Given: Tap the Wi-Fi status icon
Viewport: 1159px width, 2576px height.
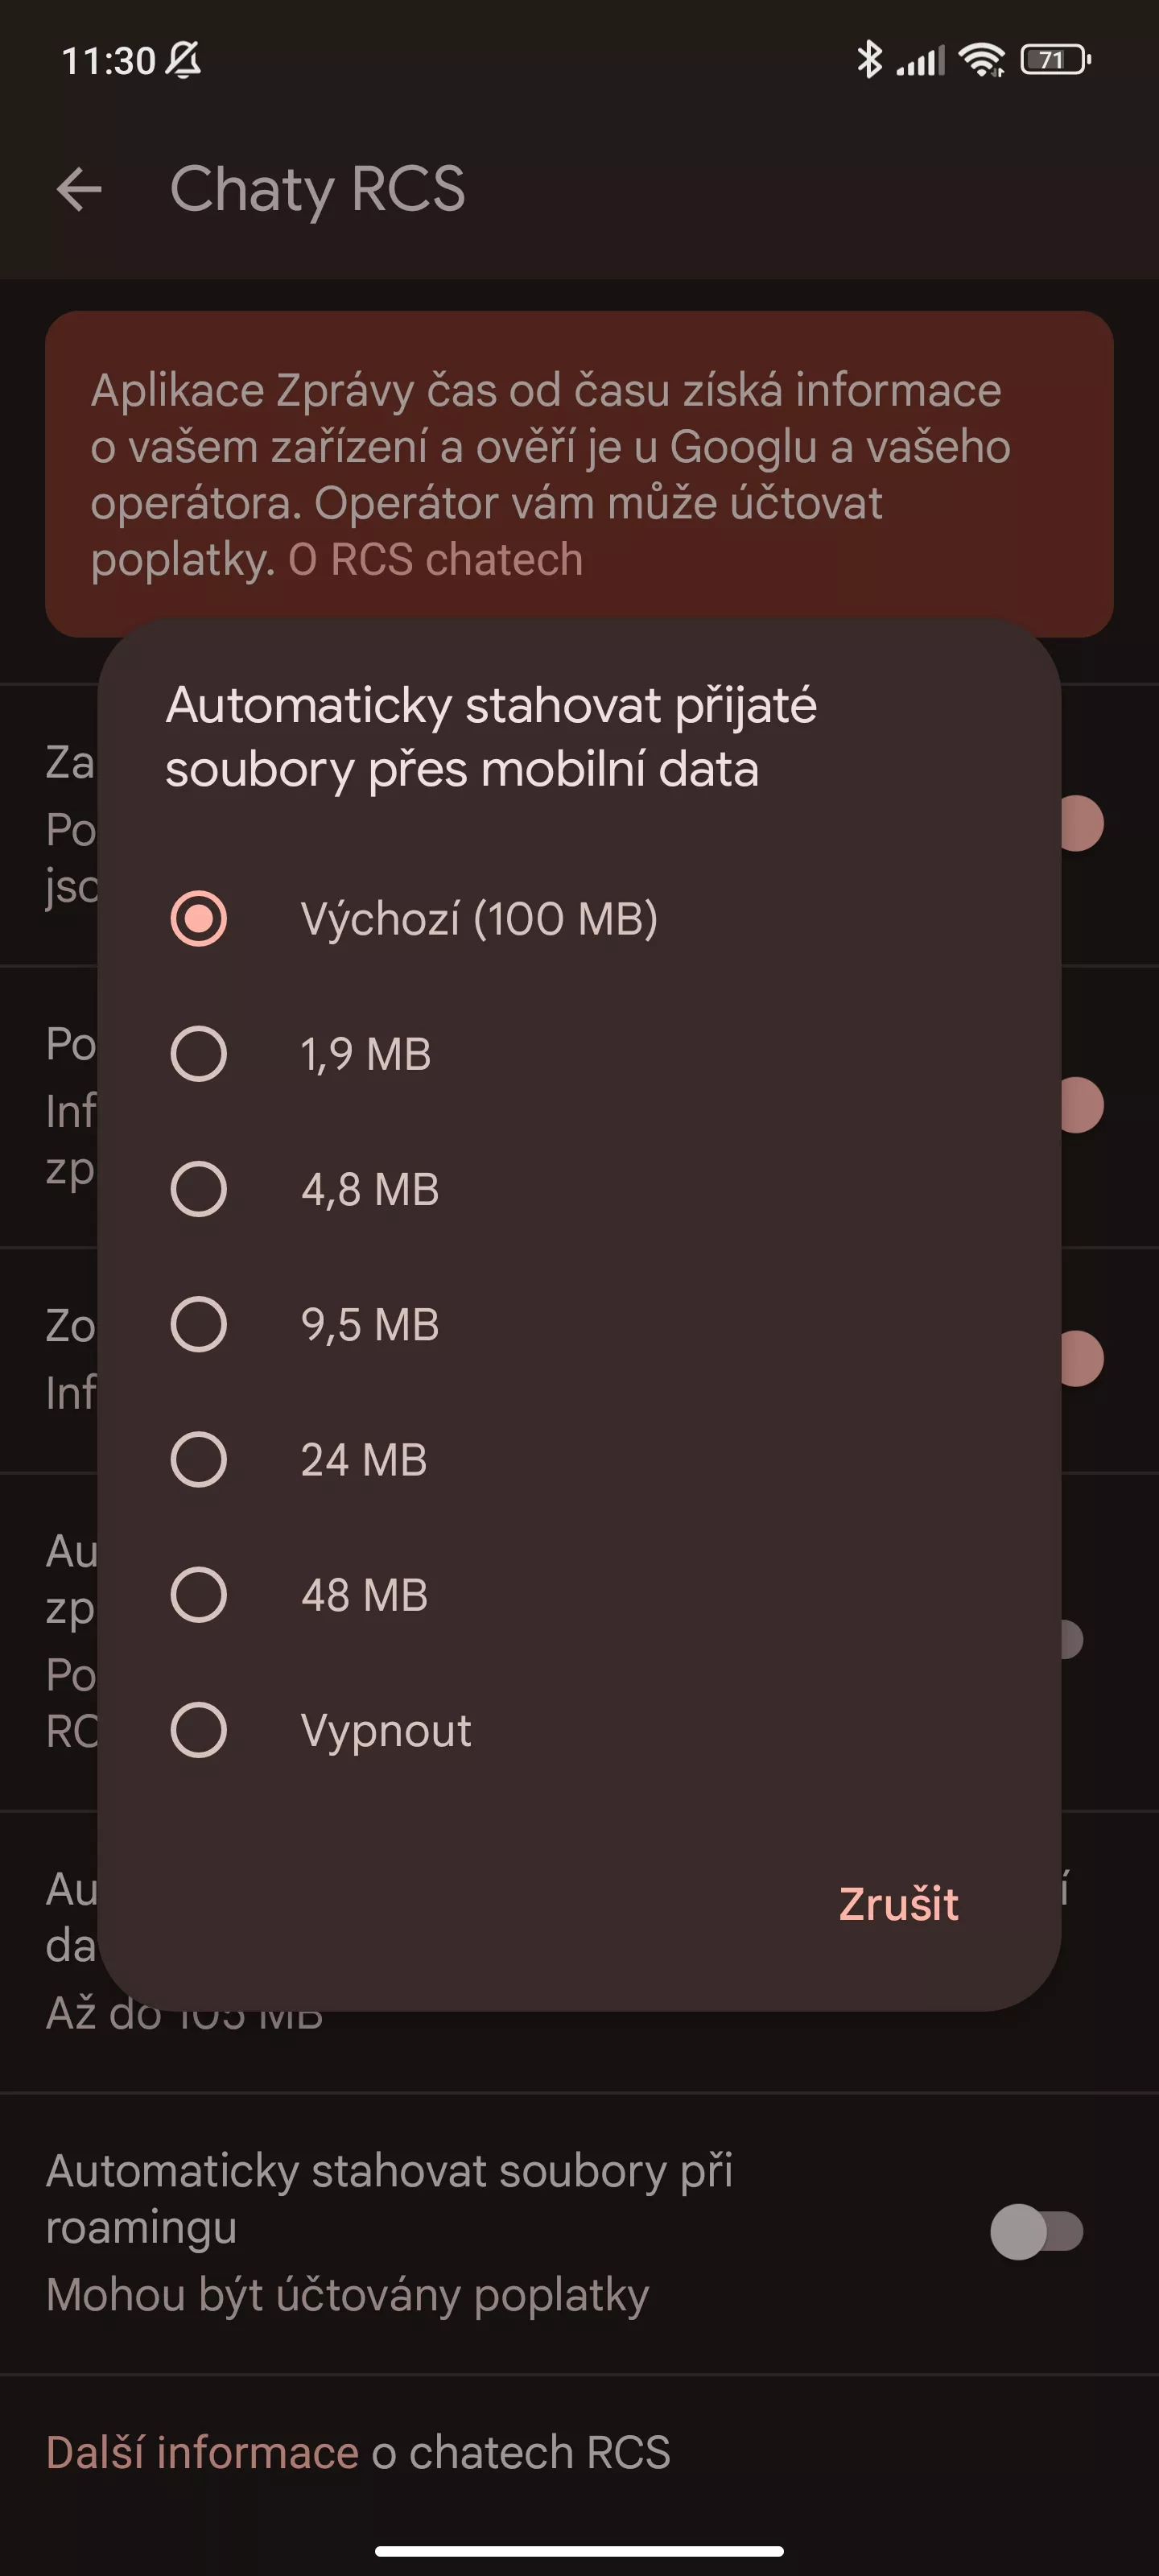Looking at the screenshot, I should (982, 60).
